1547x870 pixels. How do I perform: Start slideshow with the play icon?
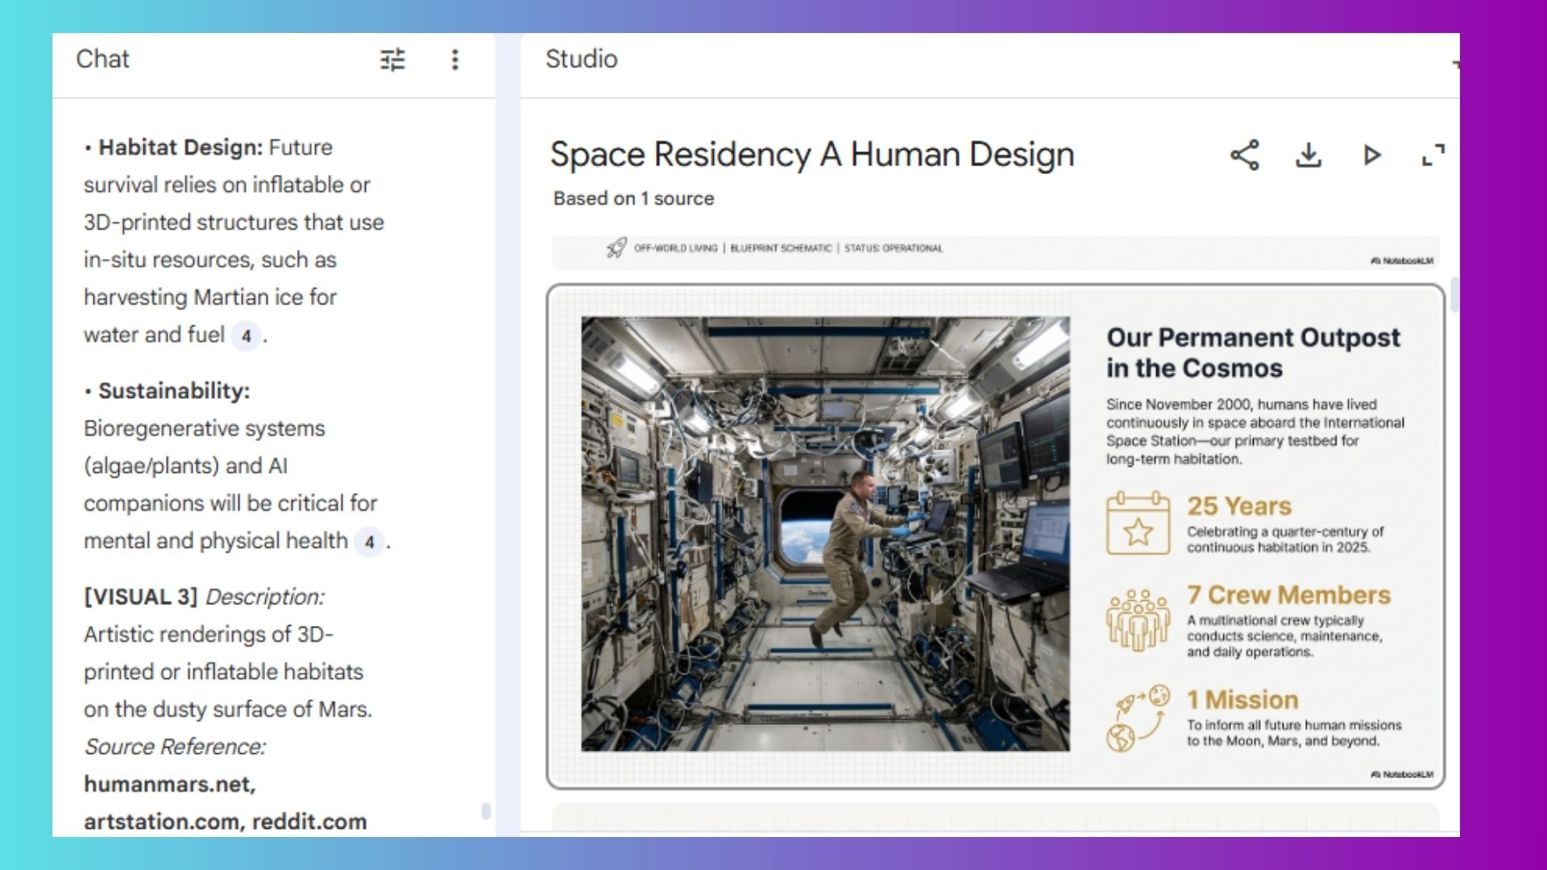pyautogui.click(x=1371, y=155)
